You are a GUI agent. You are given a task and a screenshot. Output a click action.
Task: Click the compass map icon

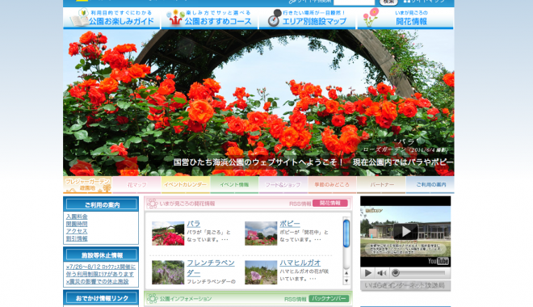pos(274,19)
